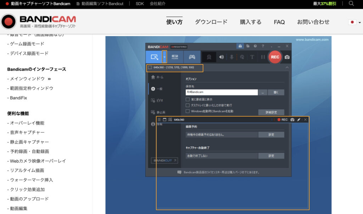Click the chat bubble icon in footer message
This screenshot has width=363, height=214.
179,172
